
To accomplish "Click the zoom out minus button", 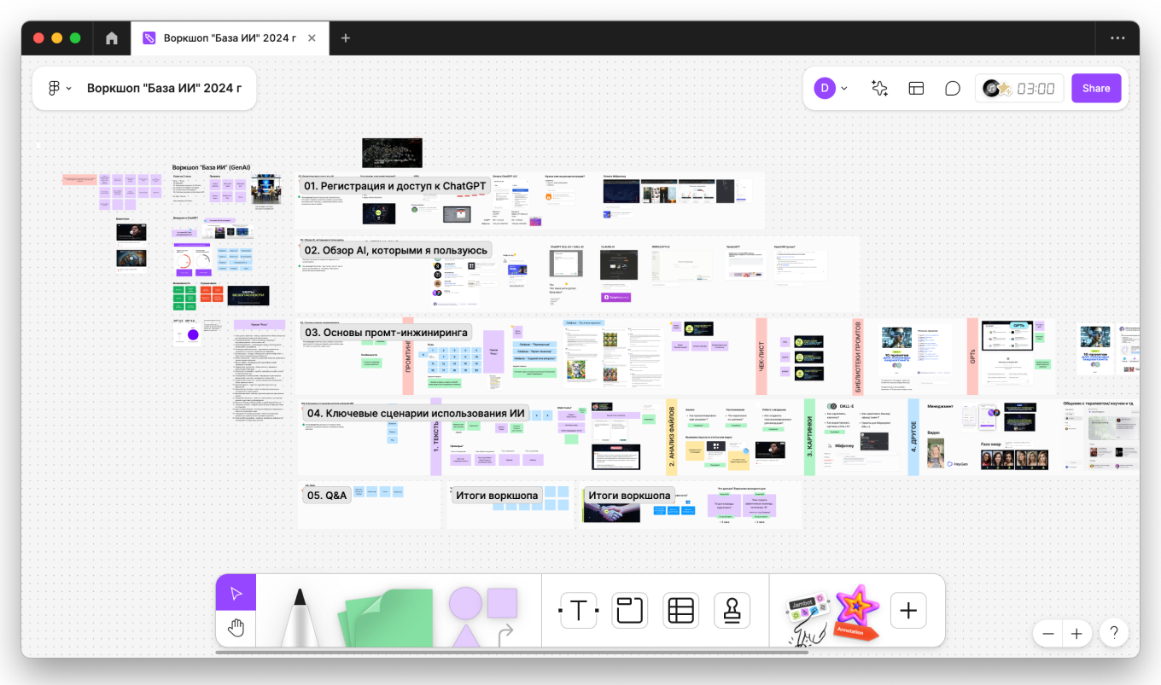I will 1048,634.
